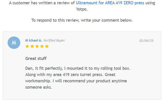Screen dimensions: 164x107
Task: Select the second yellow rating star
Action: pos(32,46)
